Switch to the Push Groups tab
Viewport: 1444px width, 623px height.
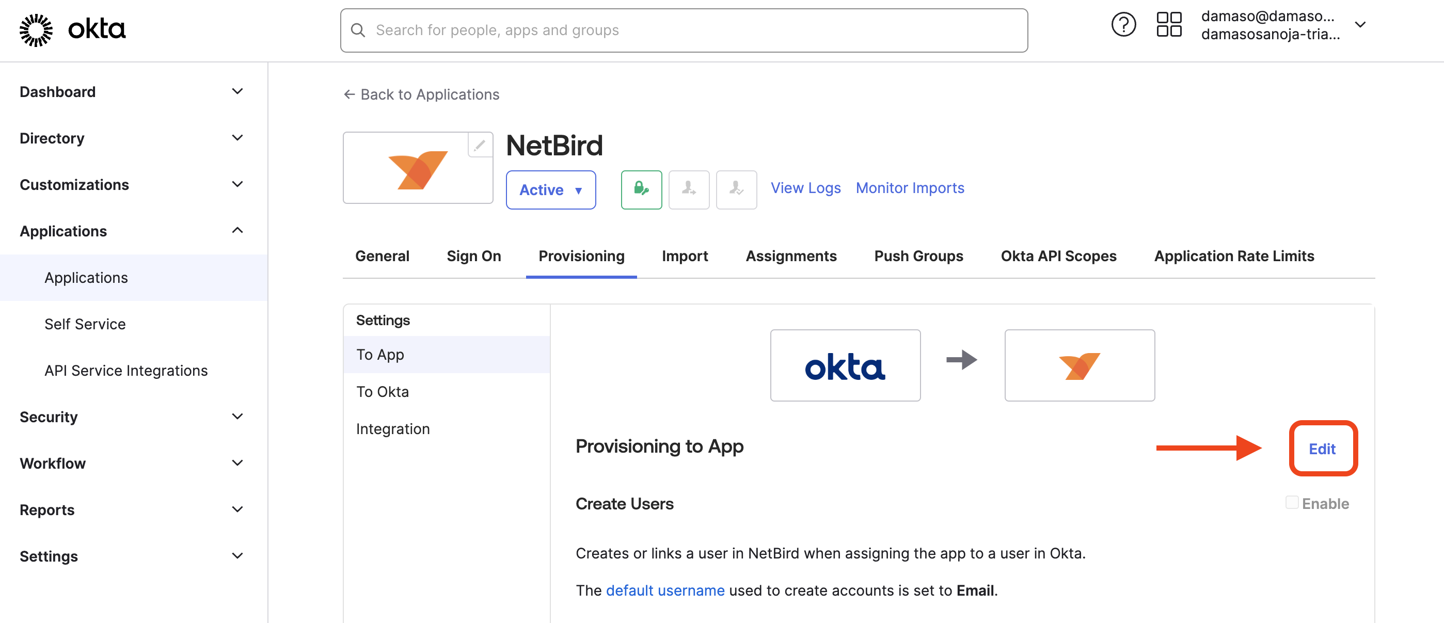(918, 255)
